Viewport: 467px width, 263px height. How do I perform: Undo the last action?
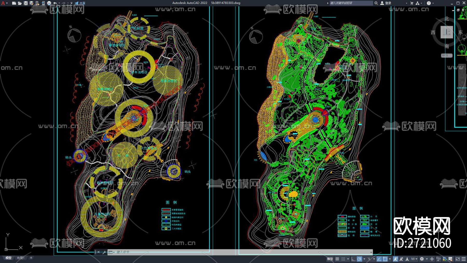coord(55,3)
